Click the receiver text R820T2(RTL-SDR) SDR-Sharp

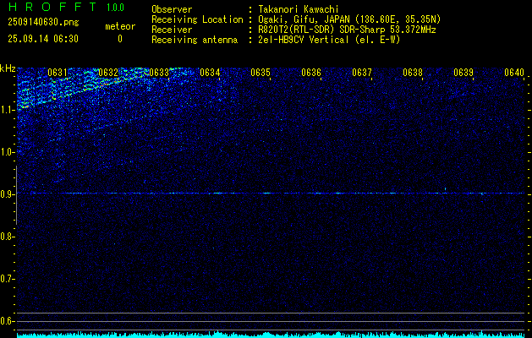tap(321, 30)
